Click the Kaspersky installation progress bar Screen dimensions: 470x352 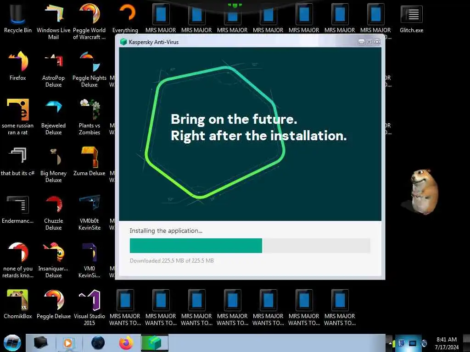point(250,246)
